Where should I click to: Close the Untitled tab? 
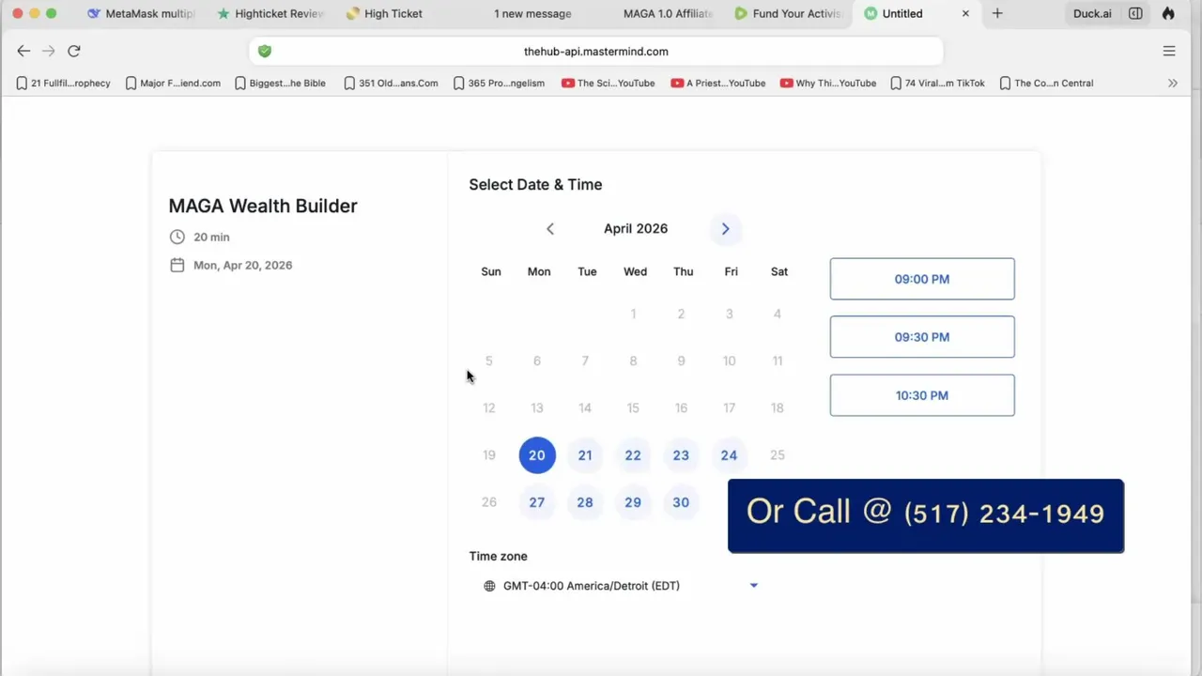965,13
